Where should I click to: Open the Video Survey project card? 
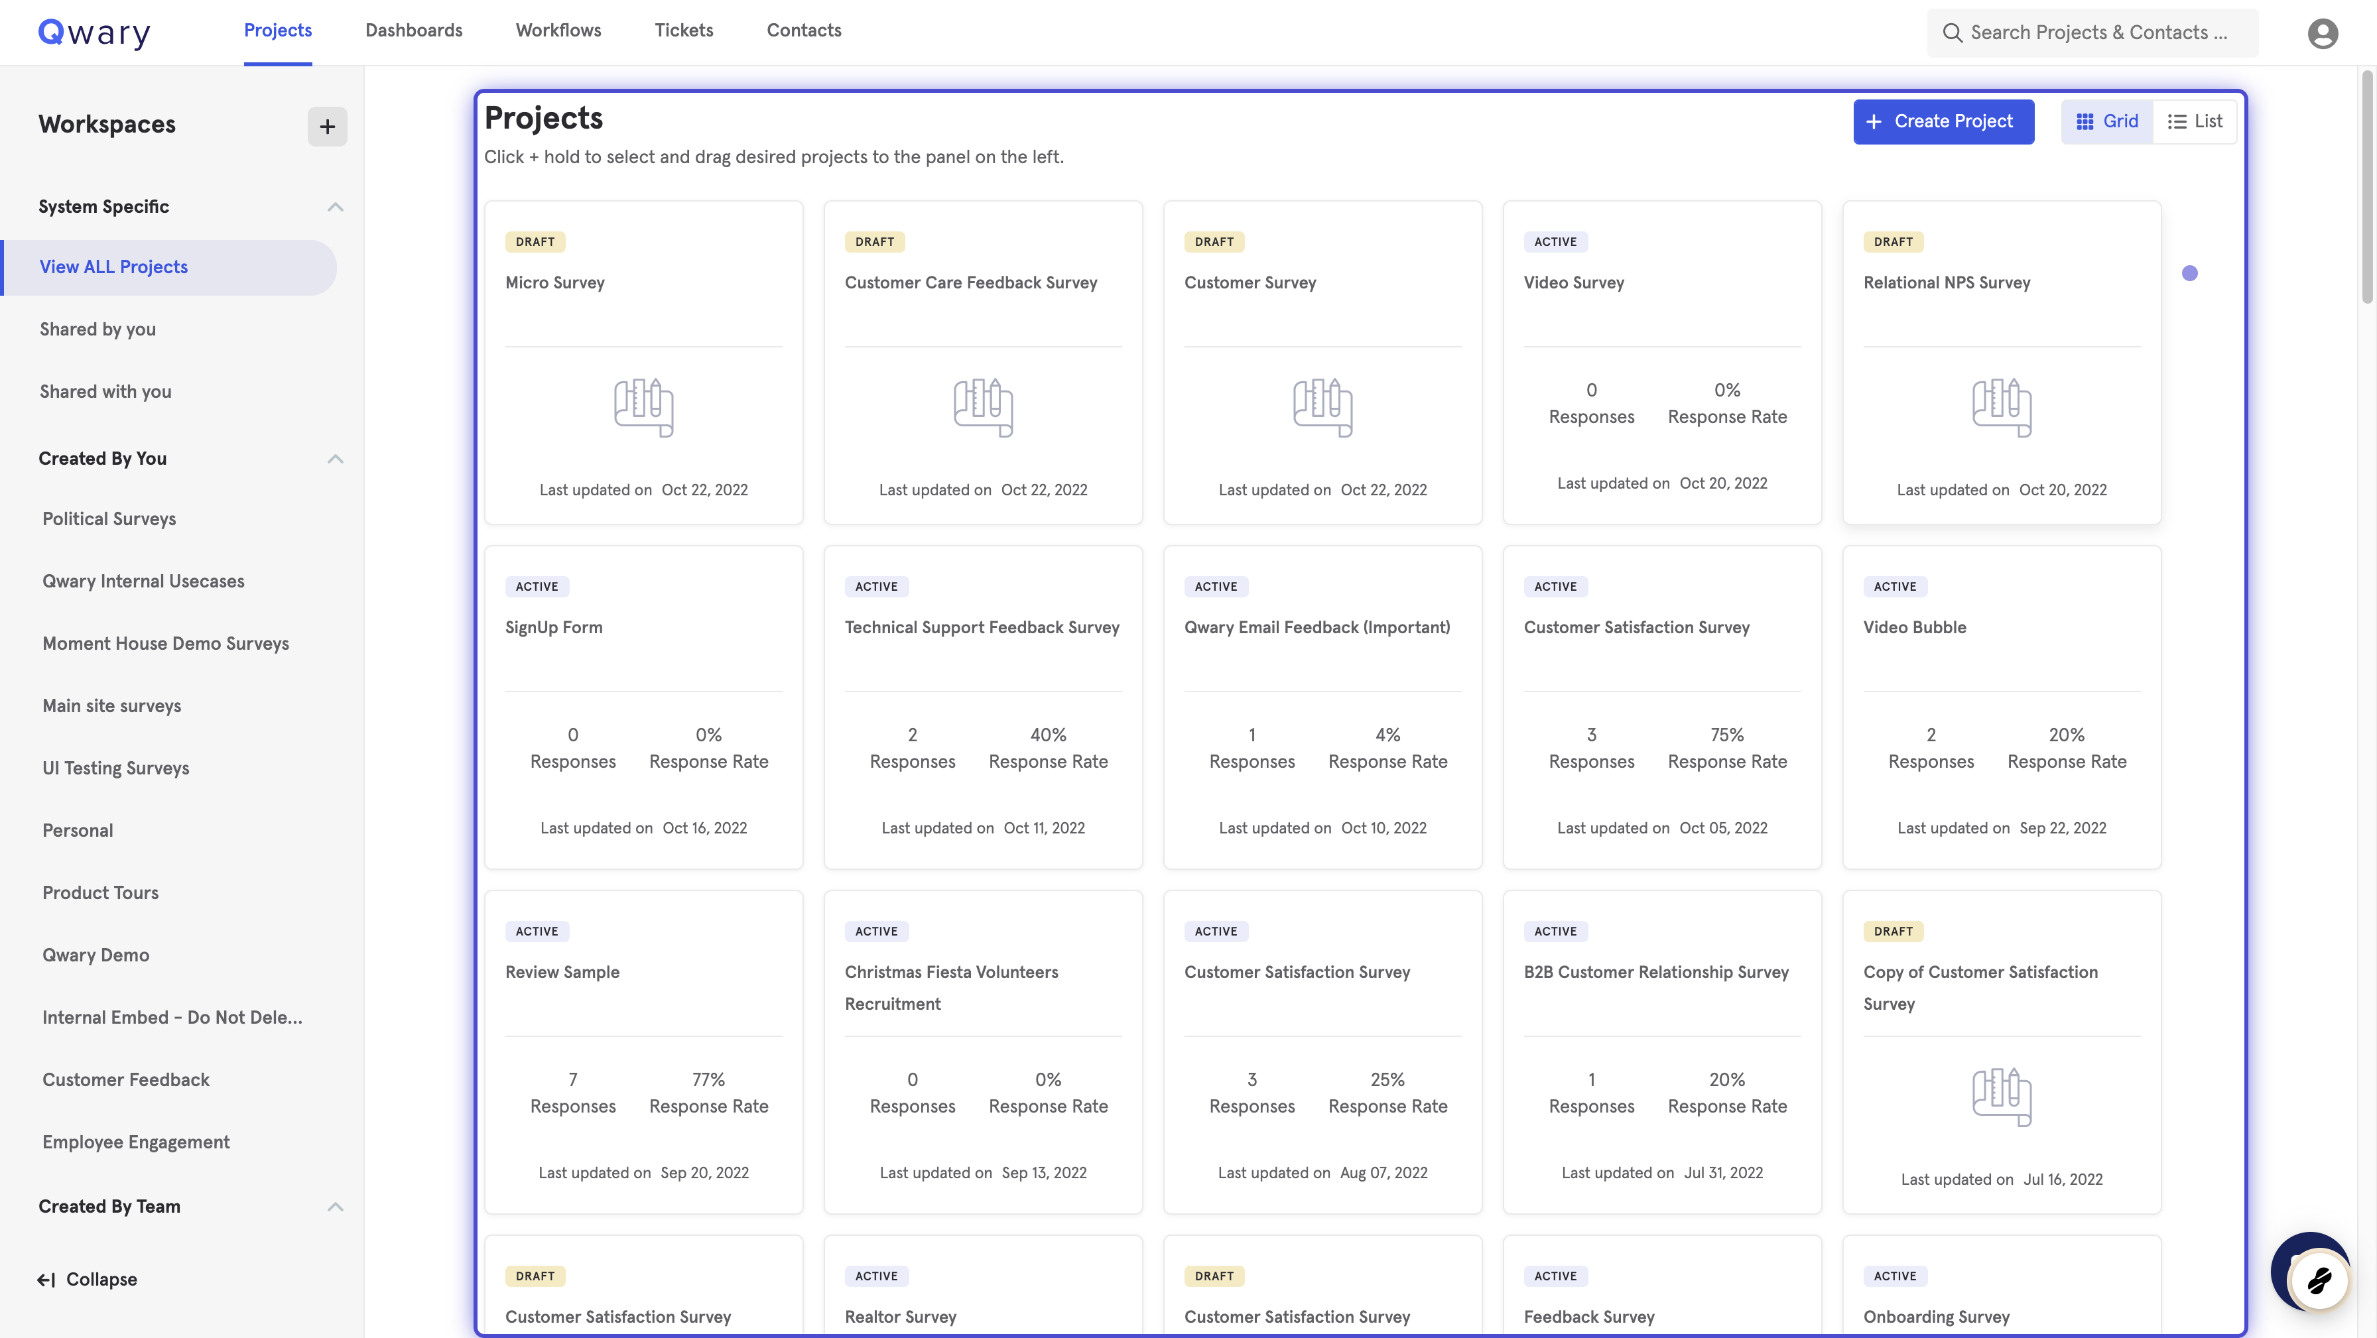pos(1662,362)
